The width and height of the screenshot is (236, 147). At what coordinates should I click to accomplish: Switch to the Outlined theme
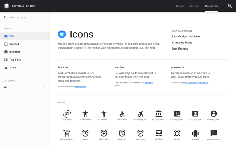click(25, 44)
